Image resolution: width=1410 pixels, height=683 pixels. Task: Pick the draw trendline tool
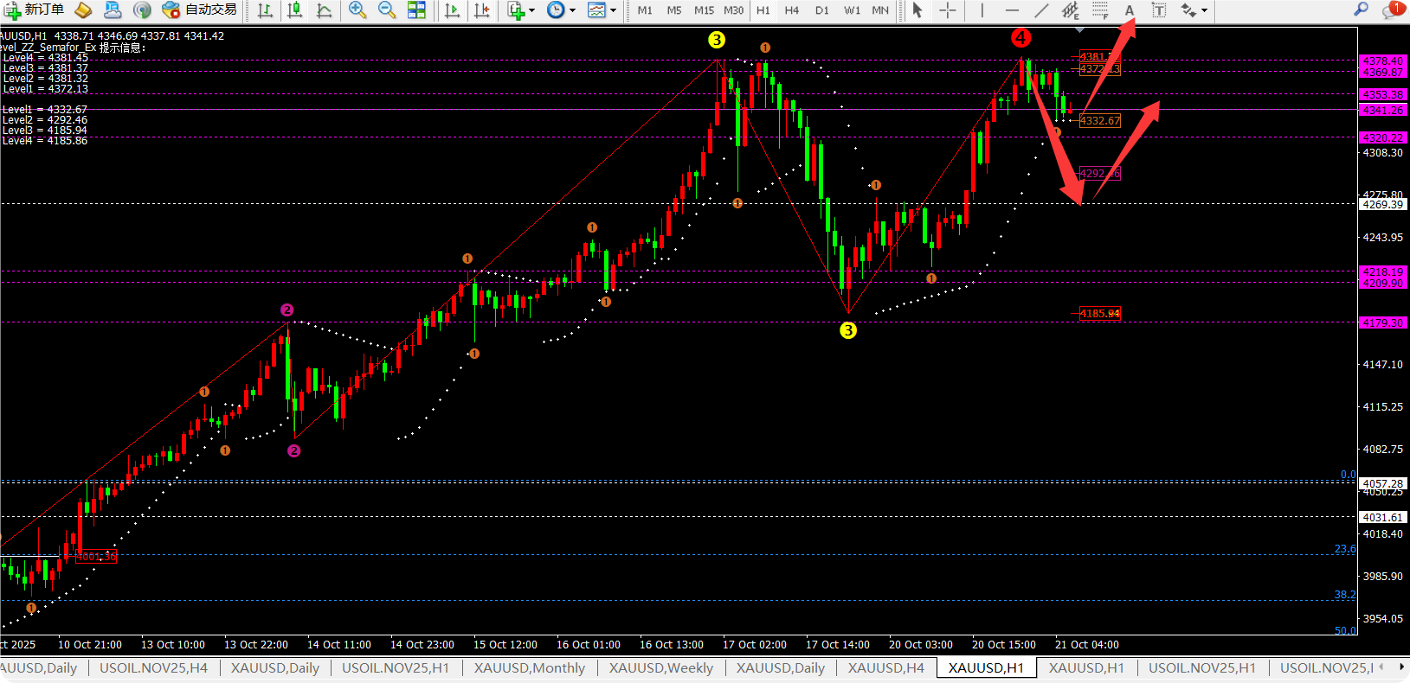click(x=1041, y=10)
